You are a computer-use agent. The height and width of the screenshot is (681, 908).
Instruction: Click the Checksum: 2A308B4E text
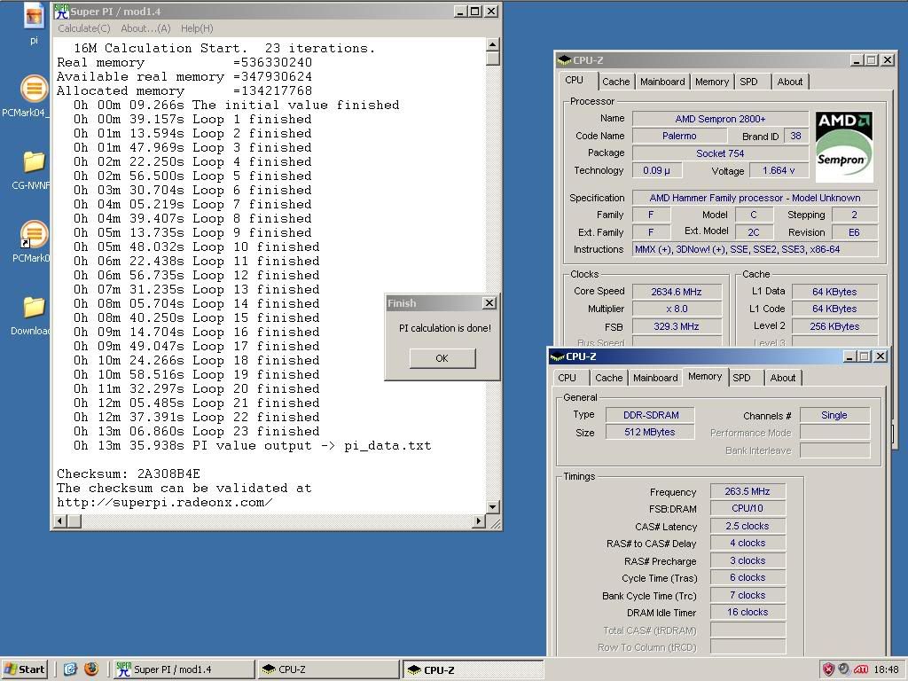coord(128,474)
